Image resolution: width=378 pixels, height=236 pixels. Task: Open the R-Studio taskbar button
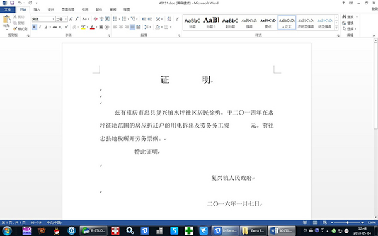coord(94,231)
